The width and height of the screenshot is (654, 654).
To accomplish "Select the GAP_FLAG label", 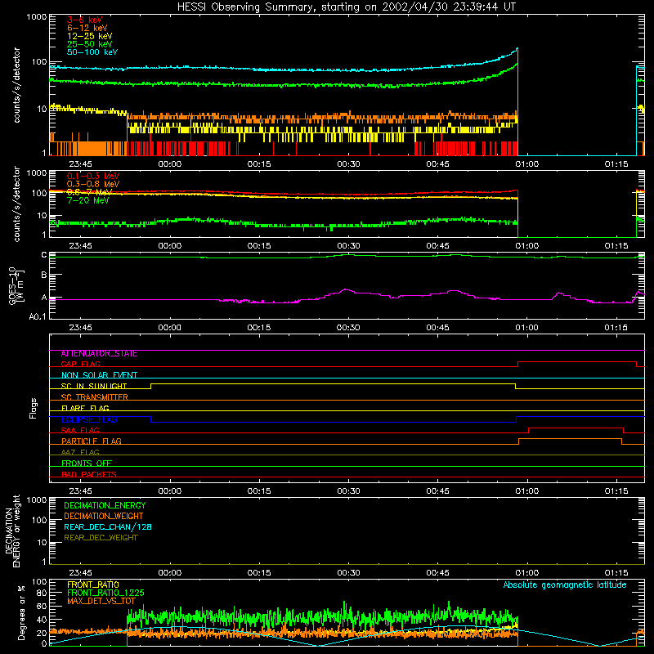I will (x=80, y=364).
